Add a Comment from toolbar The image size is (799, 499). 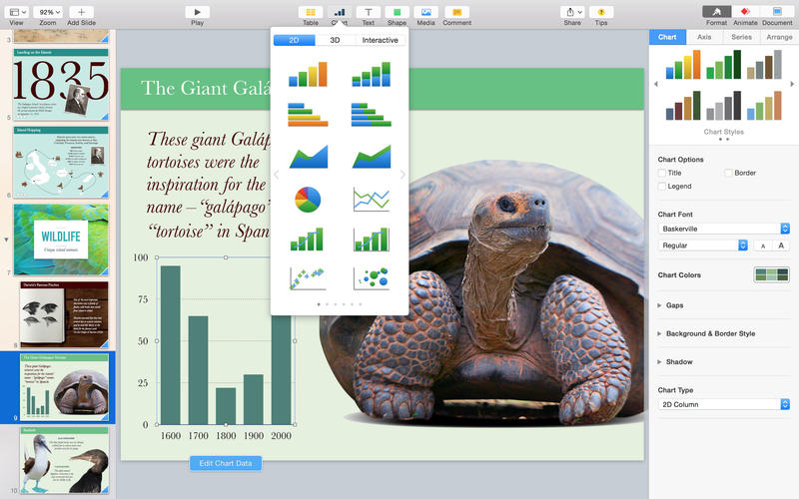457,12
